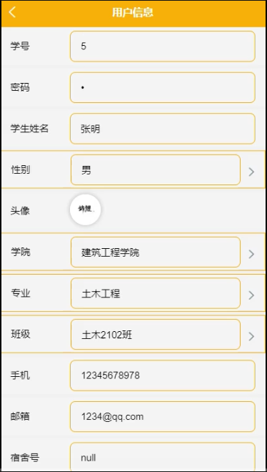This screenshot has width=267, height=472.
Task: Open the 土木2102班 class dropdown
Action: (x=156, y=335)
